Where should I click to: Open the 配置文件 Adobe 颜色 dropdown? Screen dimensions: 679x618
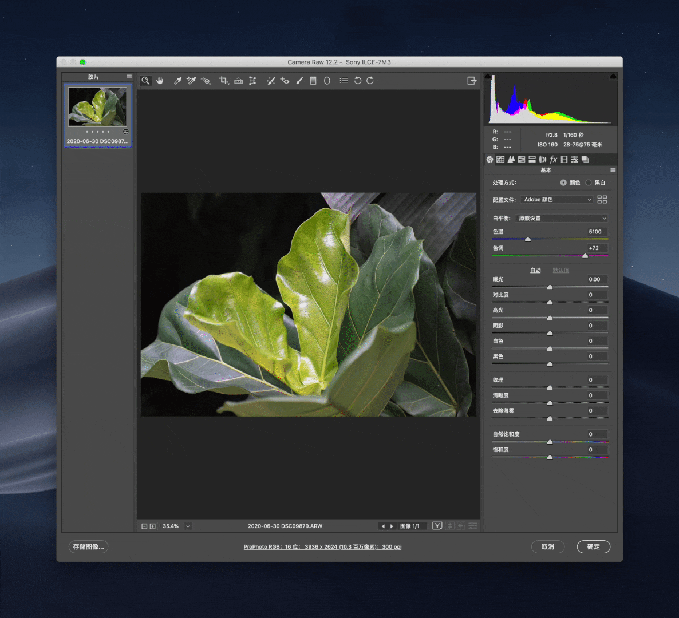pos(557,200)
